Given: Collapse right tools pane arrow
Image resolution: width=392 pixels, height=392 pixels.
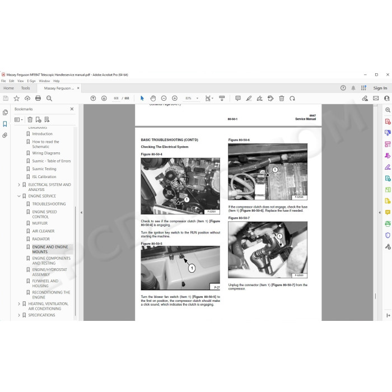Looking at the screenshot, I should tap(380, 212).
